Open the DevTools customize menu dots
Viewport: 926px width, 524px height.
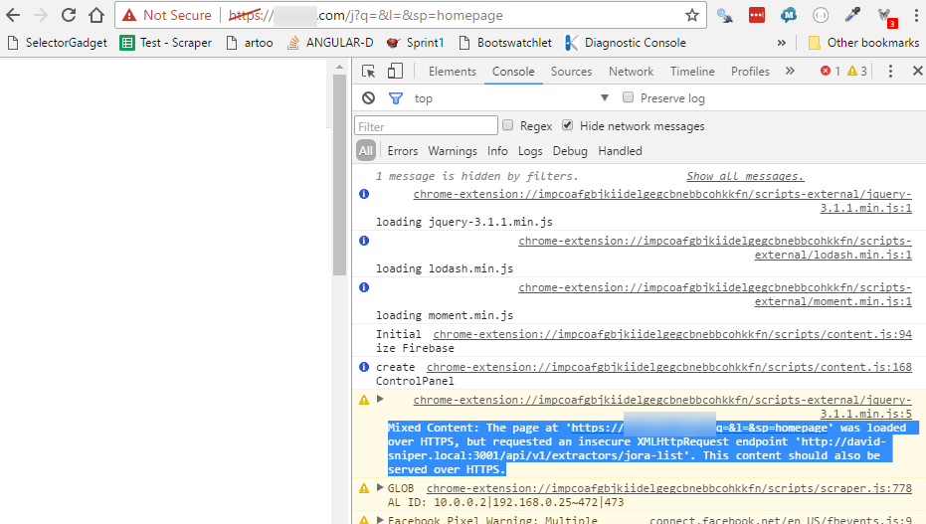[x=890, y=72]
